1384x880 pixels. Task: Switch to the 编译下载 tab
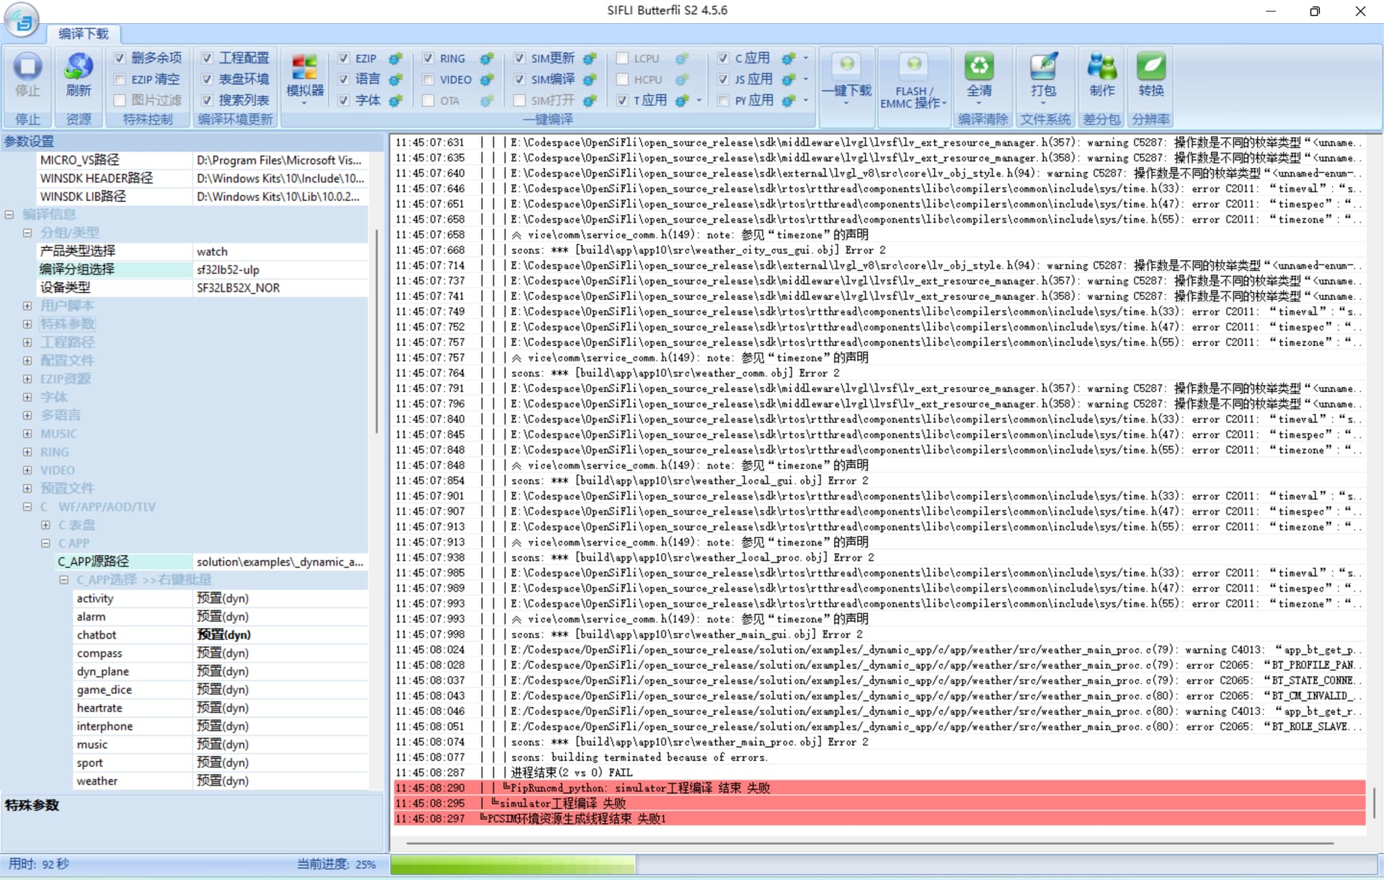84,34
